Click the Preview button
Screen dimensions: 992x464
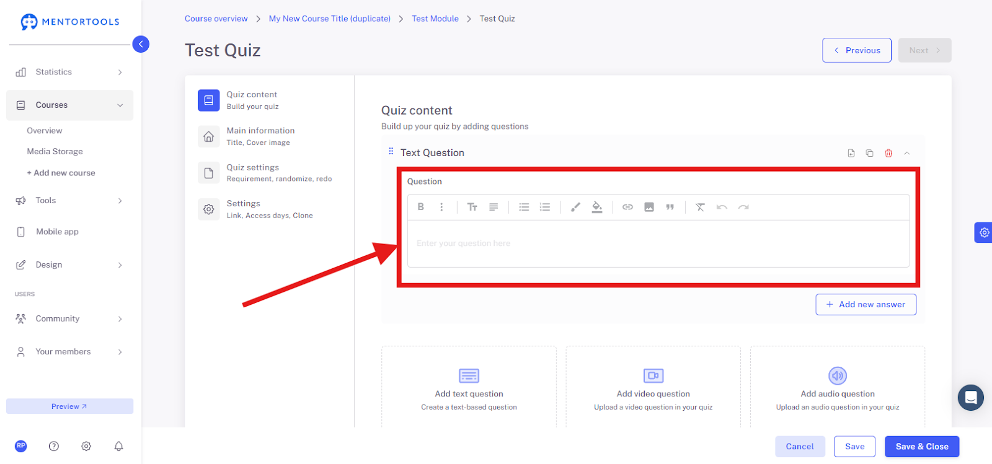click(x=69, y=406)
